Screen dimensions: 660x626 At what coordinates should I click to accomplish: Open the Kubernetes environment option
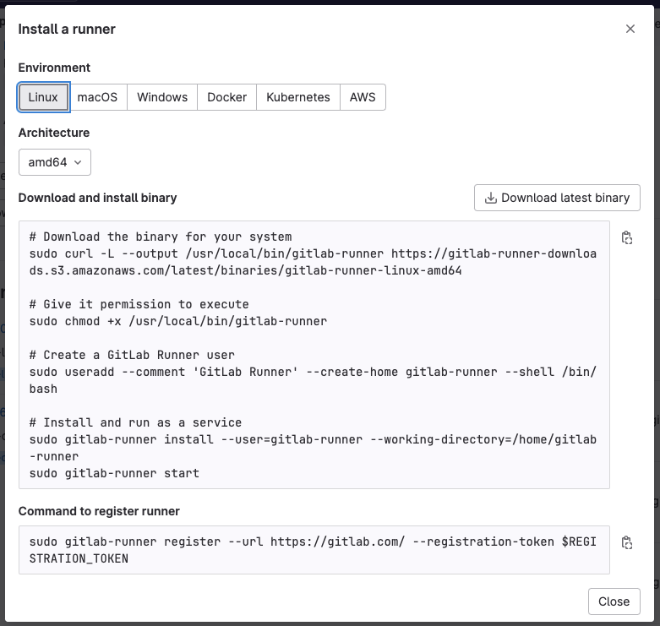coord(298,97)
